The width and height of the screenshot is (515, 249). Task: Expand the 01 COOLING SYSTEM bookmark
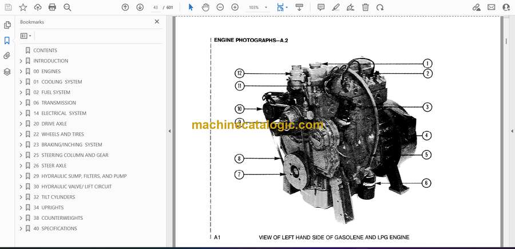point(21,82)
